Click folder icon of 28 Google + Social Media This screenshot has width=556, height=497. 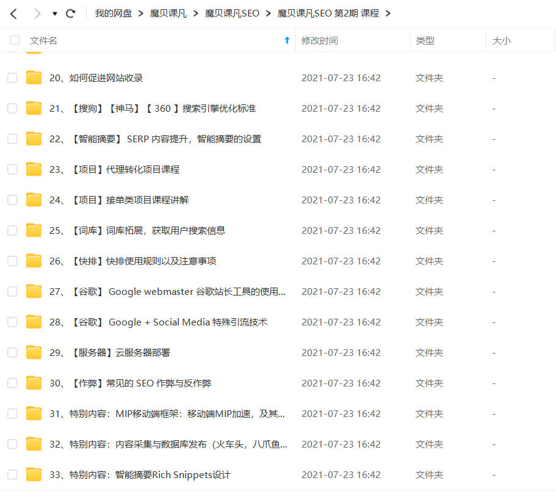point(34,321)
